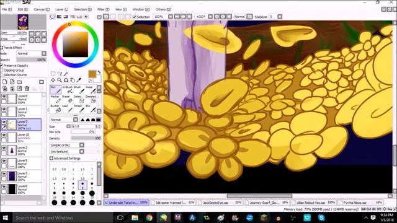Activate the eyedropper color picker tool
The width and height of the screenshot is (397, 223).
coord(79,80)
